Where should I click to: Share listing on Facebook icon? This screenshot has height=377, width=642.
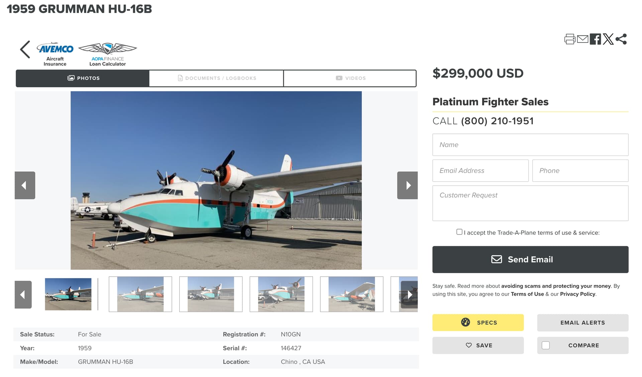pyautogui.click(x=595, y=39)
